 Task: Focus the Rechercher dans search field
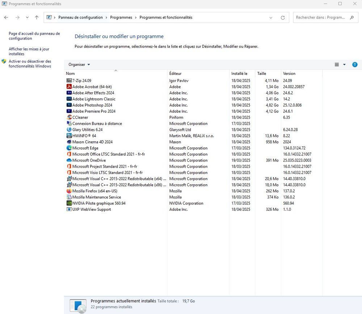point(326,17)
